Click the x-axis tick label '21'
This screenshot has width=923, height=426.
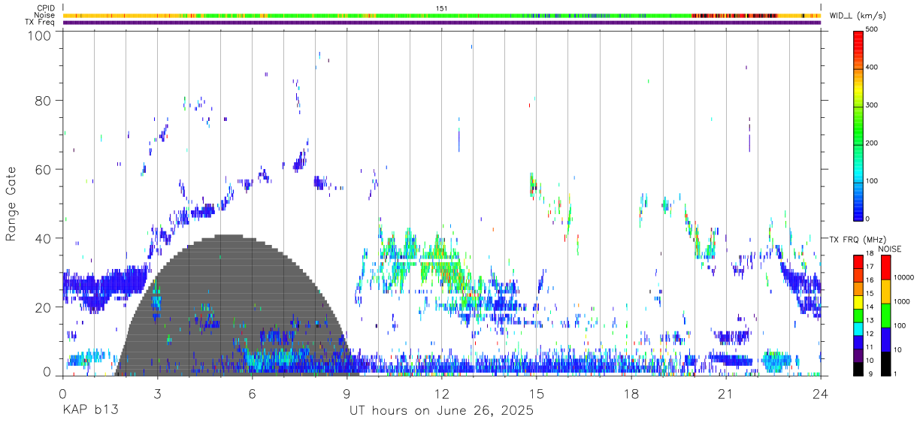tap(726, 394)
